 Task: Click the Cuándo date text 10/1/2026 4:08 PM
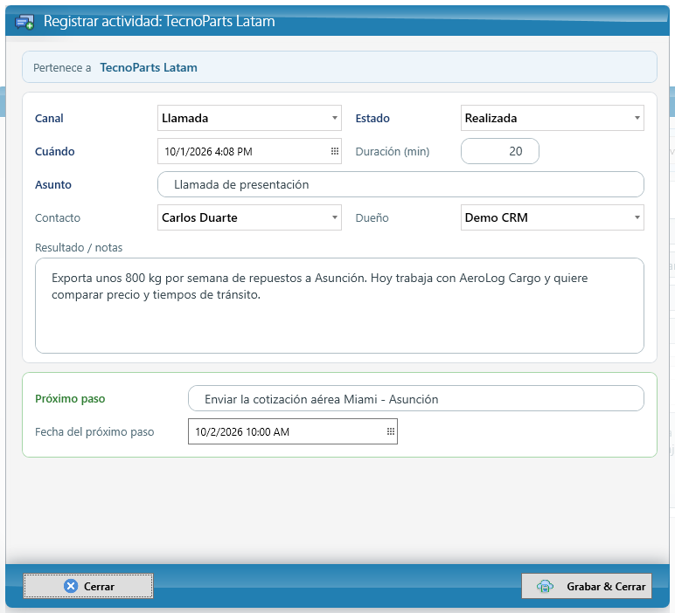click(208, 152)
